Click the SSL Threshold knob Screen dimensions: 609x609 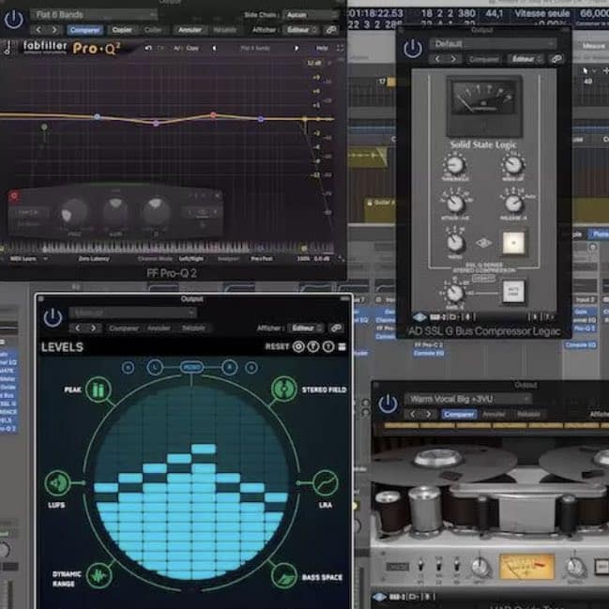tap(454, 165)
